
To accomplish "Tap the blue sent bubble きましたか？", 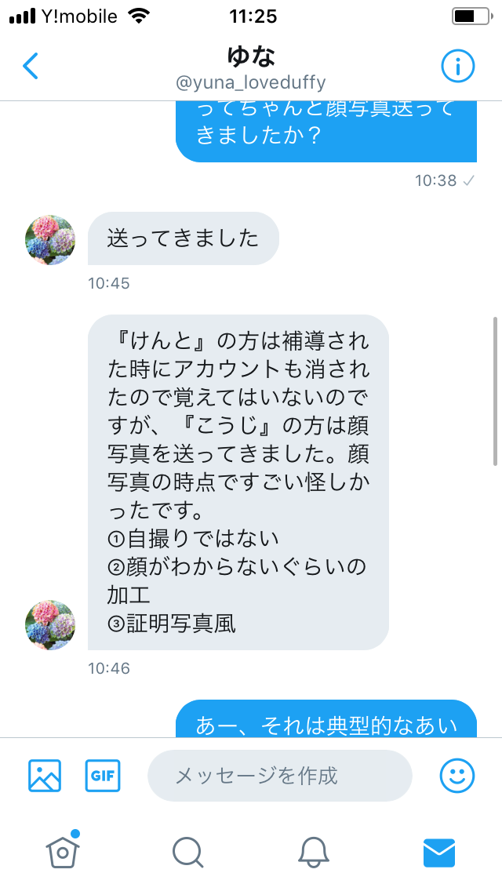I will click(326, 131).
